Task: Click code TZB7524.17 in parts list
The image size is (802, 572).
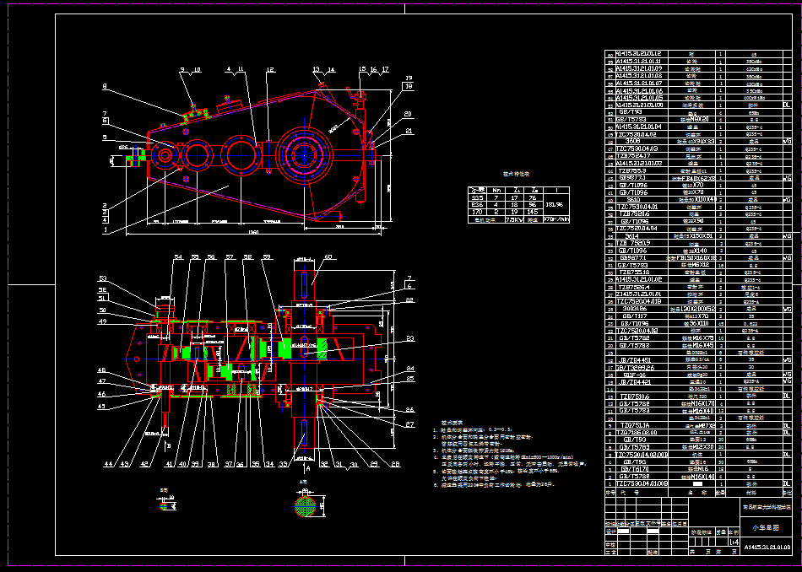Action: (634, 156)
